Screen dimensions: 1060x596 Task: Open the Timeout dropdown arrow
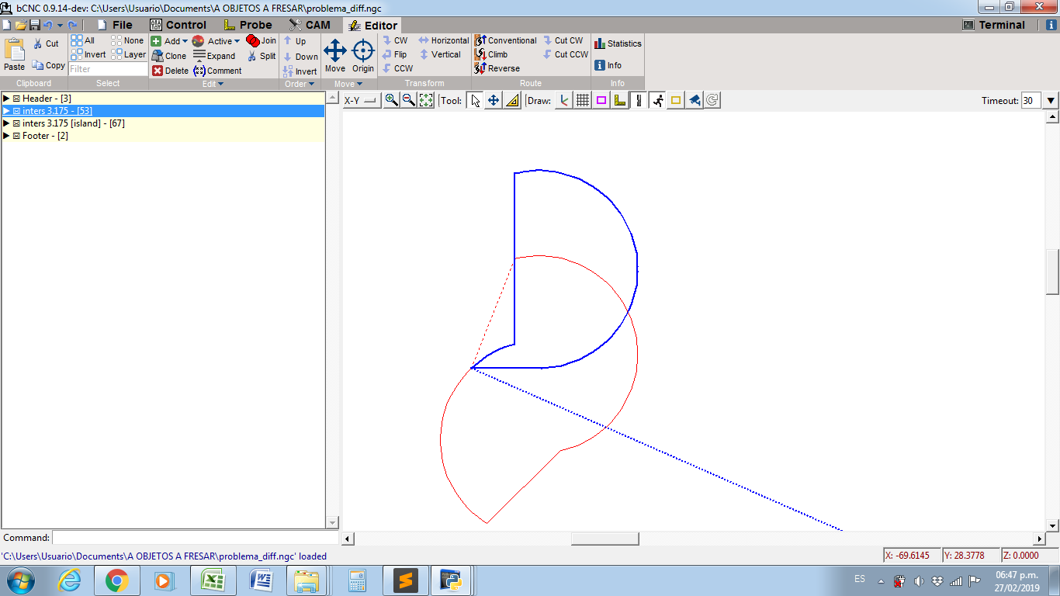point(1050,99)
